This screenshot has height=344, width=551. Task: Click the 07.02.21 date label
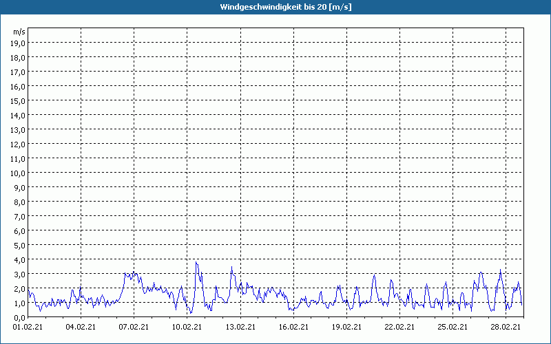(x=134, y=327)
